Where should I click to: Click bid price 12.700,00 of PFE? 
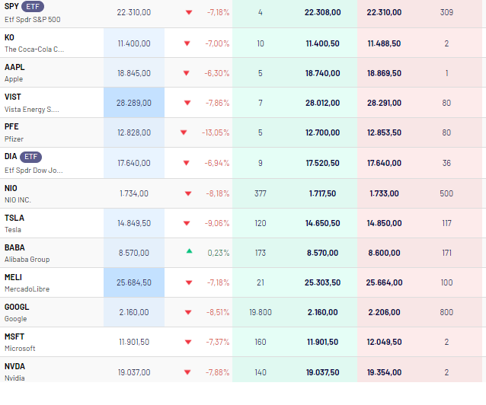click(323, 132)
